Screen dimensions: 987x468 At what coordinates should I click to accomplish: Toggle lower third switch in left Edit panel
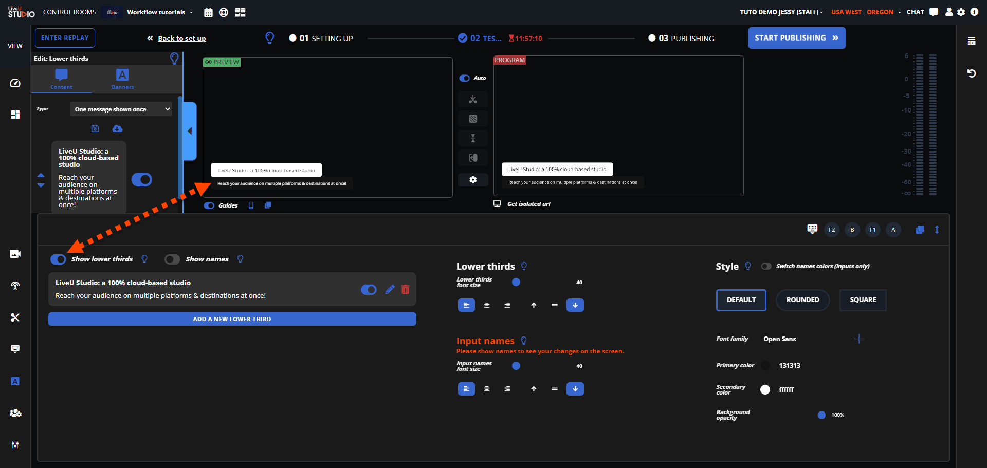[142, 179]
